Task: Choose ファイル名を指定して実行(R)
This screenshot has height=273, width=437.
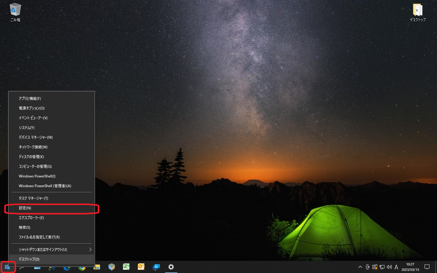Action: [x=52, y=237]
